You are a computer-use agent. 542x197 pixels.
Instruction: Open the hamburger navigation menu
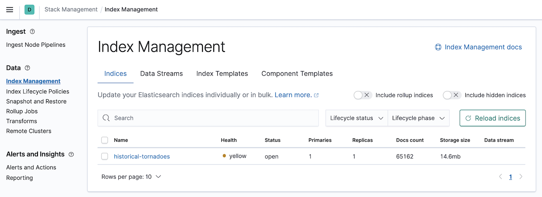(x=10, y=10)
